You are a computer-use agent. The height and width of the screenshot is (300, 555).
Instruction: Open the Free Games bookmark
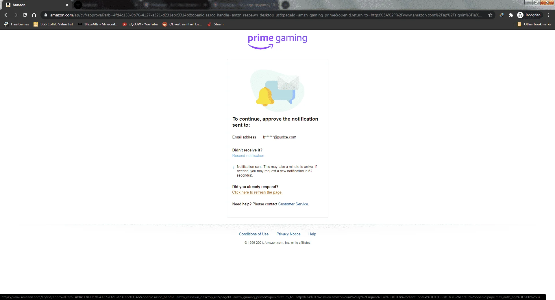point(16,24)
